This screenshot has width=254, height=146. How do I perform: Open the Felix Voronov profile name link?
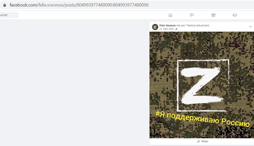tap(167, 25)
